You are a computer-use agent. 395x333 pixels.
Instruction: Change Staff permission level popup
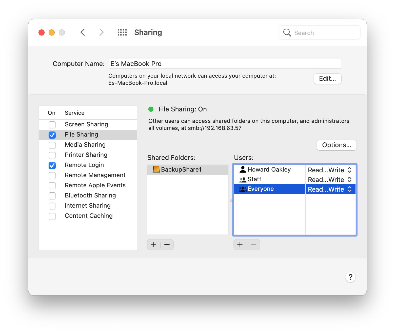[x=330, y=179]
